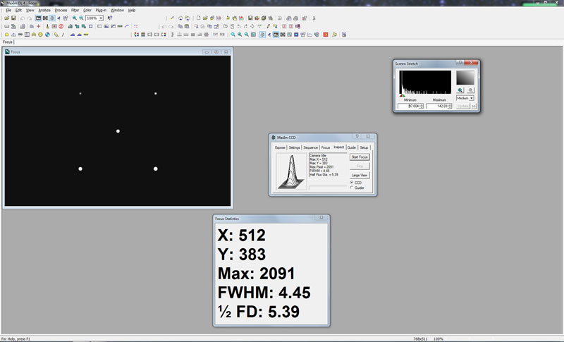Open context help arrow tool
This screenshot has width=564, height=342.
(110, 18)
